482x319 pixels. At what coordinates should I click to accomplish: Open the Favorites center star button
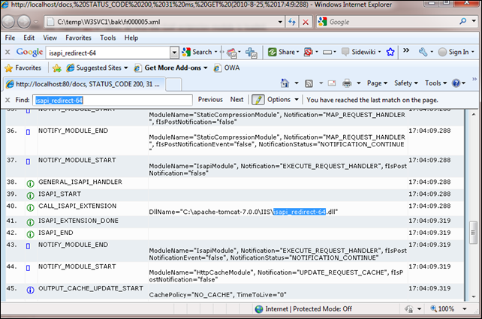23,68
